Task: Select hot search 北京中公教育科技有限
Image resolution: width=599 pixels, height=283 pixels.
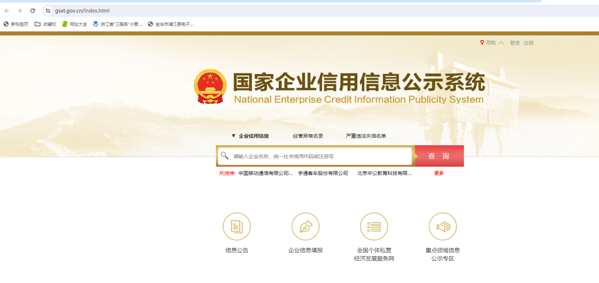Action: 385,173
